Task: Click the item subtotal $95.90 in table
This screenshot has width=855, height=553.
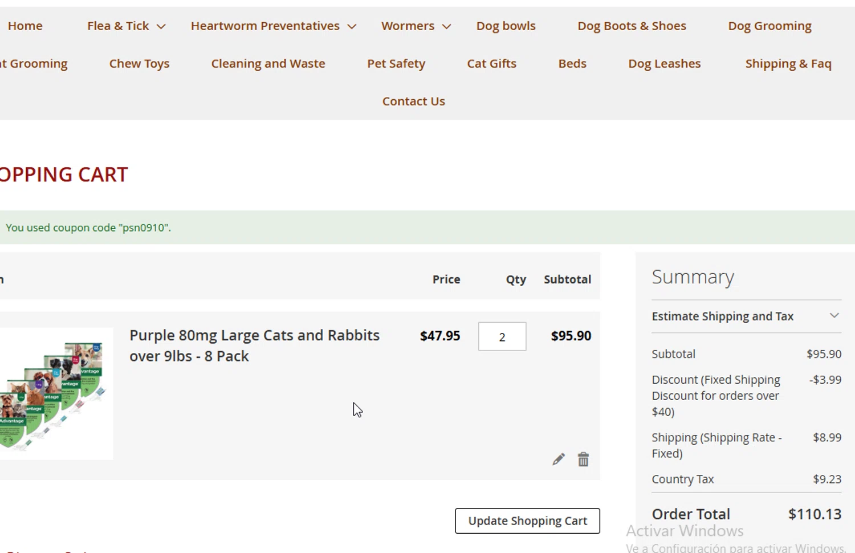Action: (571, 336)
